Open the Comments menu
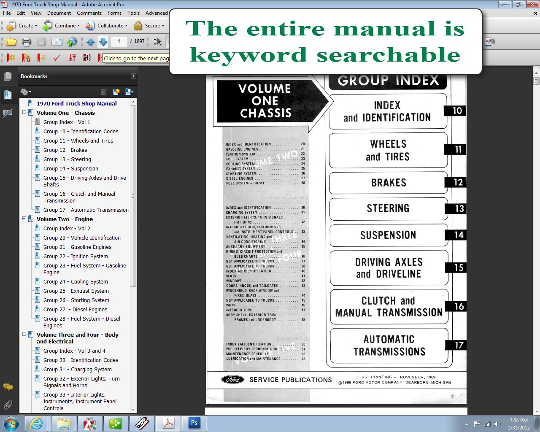This screenshot has height=432, width=540. (89, 13)
